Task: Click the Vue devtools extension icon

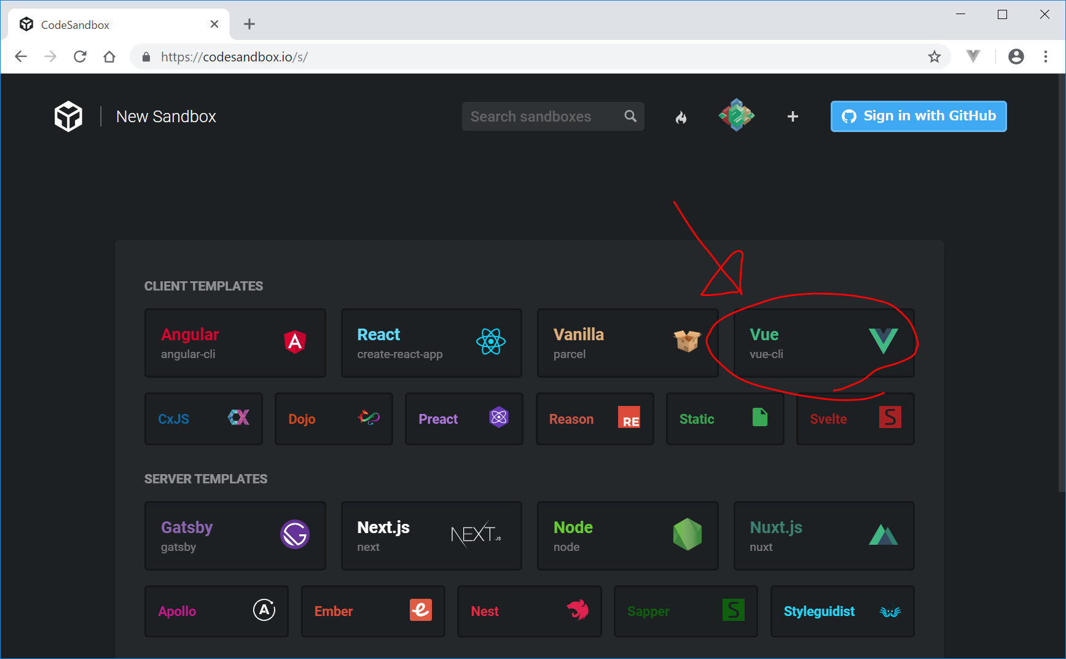Action: click(973, 57)
